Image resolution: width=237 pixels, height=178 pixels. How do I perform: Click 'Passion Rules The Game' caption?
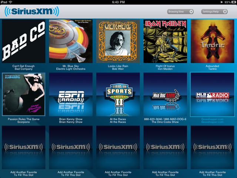(x=24, y=119)
